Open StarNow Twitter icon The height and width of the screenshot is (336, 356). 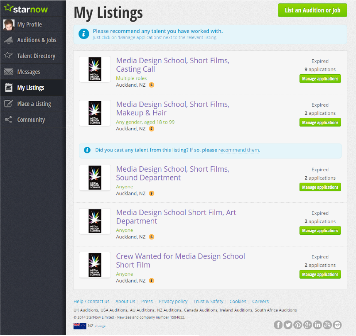[288, 325]
